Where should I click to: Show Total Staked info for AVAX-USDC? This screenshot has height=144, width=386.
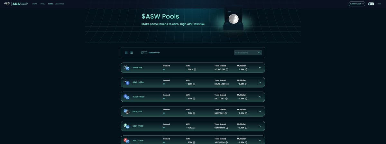pos(227,142)
